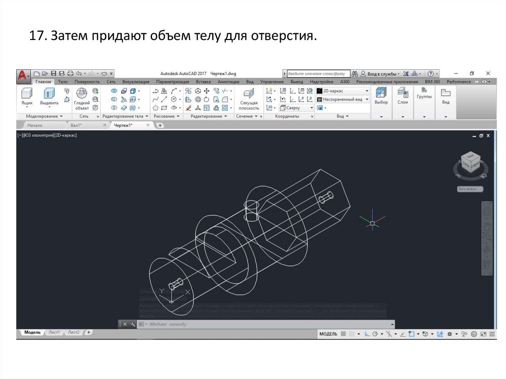Click the МОДЕЛЬ status bar button

(328, 334)
